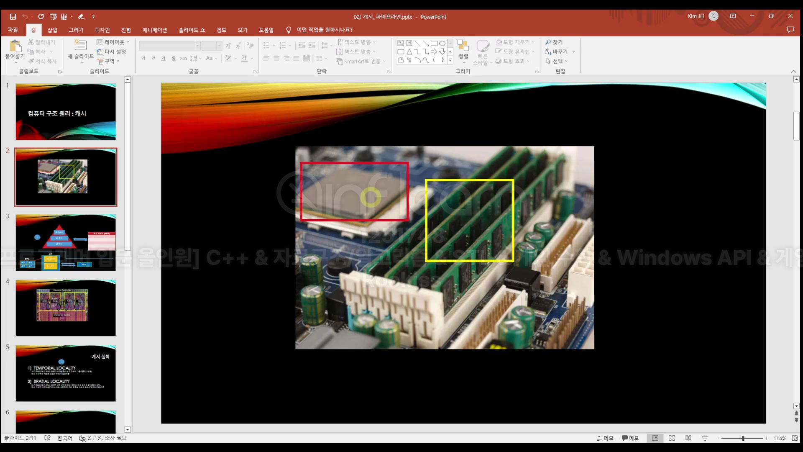The image size is (803, 452).
Task: Click the New Slide icon
Action: [x=80, y=45]
